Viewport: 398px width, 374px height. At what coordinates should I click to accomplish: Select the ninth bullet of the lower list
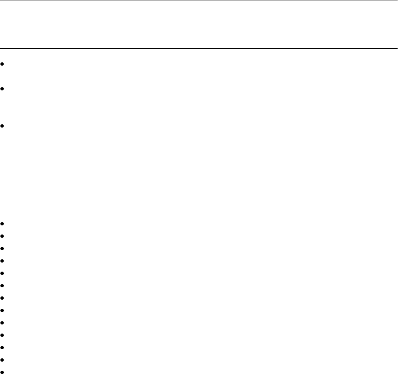(2, 323)
